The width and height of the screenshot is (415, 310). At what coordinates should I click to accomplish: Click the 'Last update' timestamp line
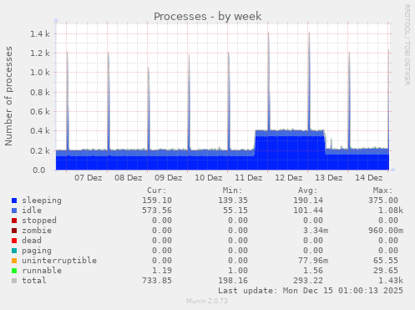click(x=311, y=291)
